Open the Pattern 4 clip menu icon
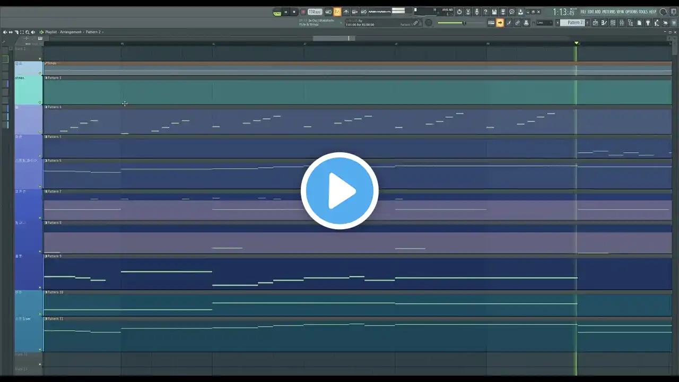The height and width of the screenshot is (382, 679). (46, 107)
